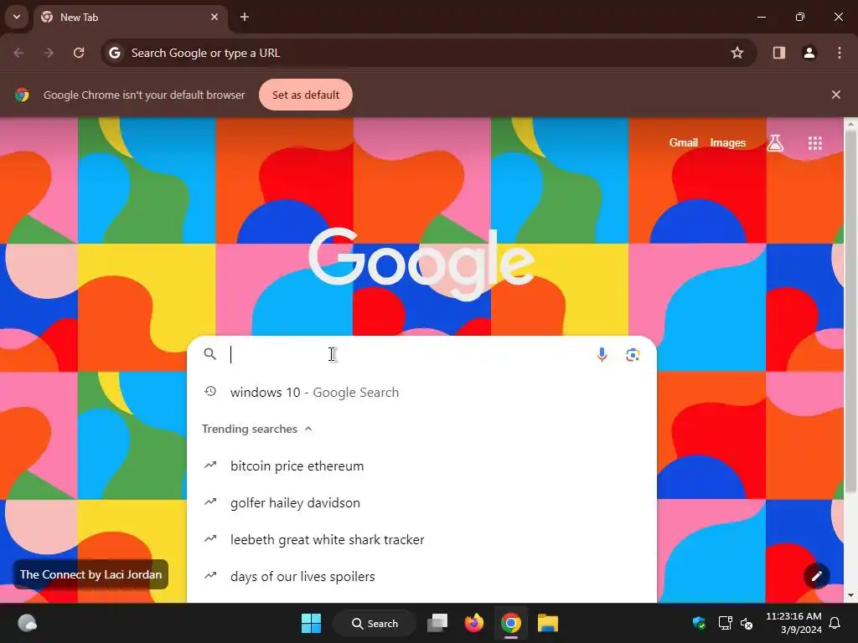
Task: Open the weather widget on the taskbar
Action: [x=27, y=623]
